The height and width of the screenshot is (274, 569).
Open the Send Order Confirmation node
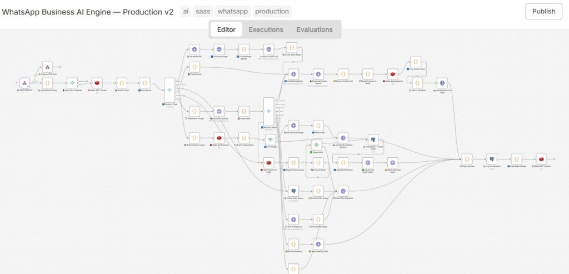(368, 163)
